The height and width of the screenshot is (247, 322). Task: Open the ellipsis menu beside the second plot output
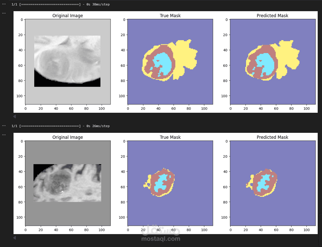click(3, 134)
